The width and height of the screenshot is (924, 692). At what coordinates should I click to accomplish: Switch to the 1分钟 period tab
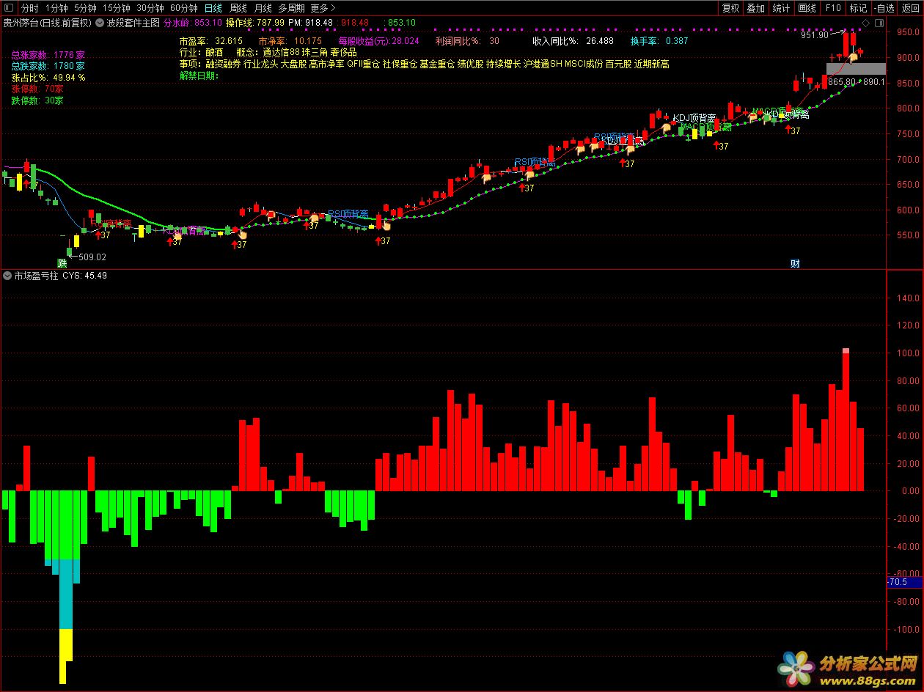[x=56, y=8]
